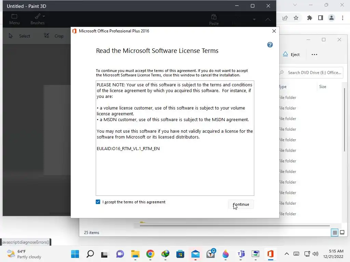350x262 pixels.
Task: Open the browser profile avatar
Action: (x=332, y=18)
